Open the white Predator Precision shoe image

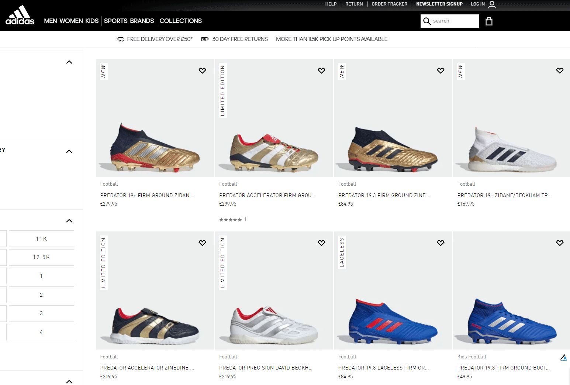(274, 291)
